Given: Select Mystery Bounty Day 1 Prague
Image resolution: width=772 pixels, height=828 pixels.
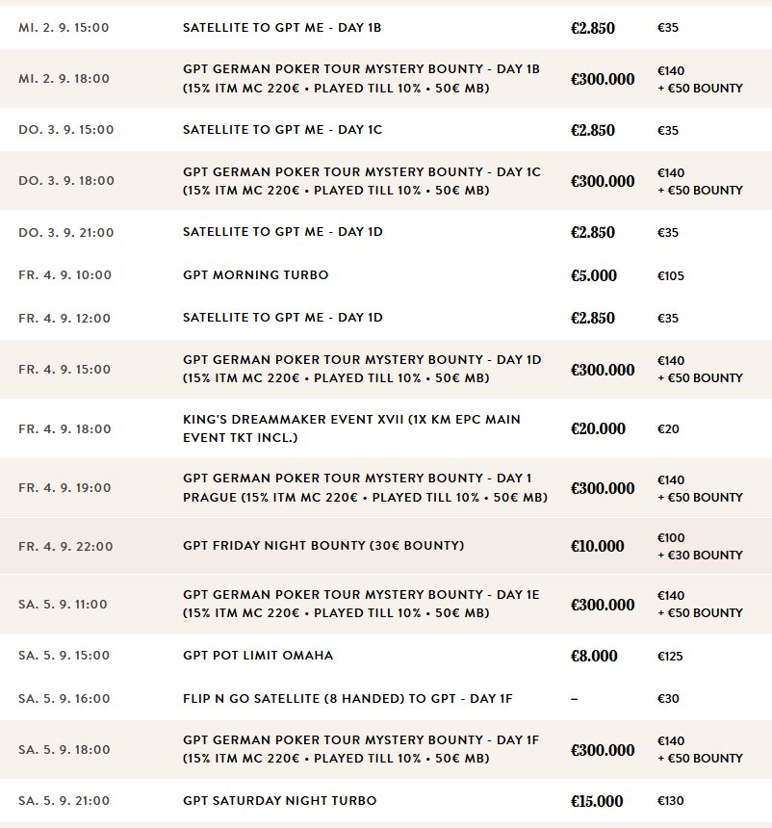Looking at the screenshot, I should pos(386,487).
